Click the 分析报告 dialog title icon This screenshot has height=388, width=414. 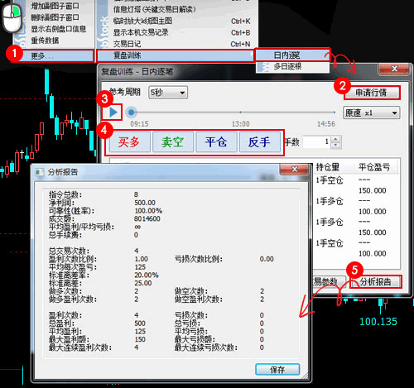[x=39, y=172]
